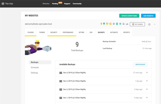Click the grey Automate status icon

pos(124,24)
